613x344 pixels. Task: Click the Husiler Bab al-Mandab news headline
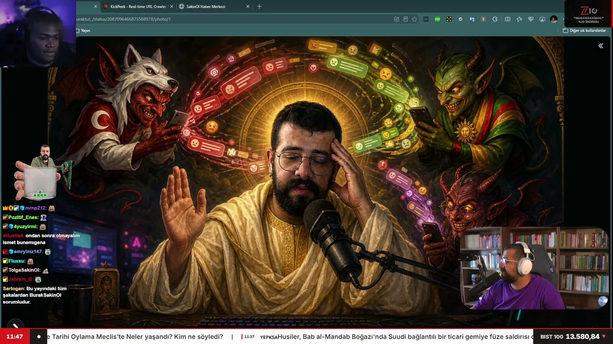pos(405,337)
